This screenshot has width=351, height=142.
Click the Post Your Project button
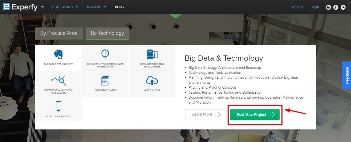tap(255, 115)
